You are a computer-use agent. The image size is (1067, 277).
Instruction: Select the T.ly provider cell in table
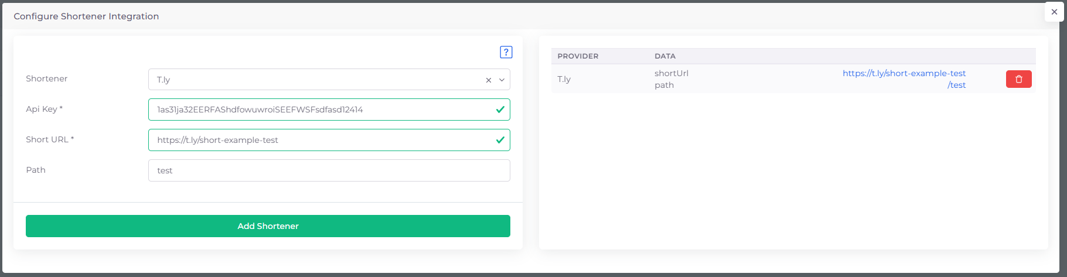564,79
